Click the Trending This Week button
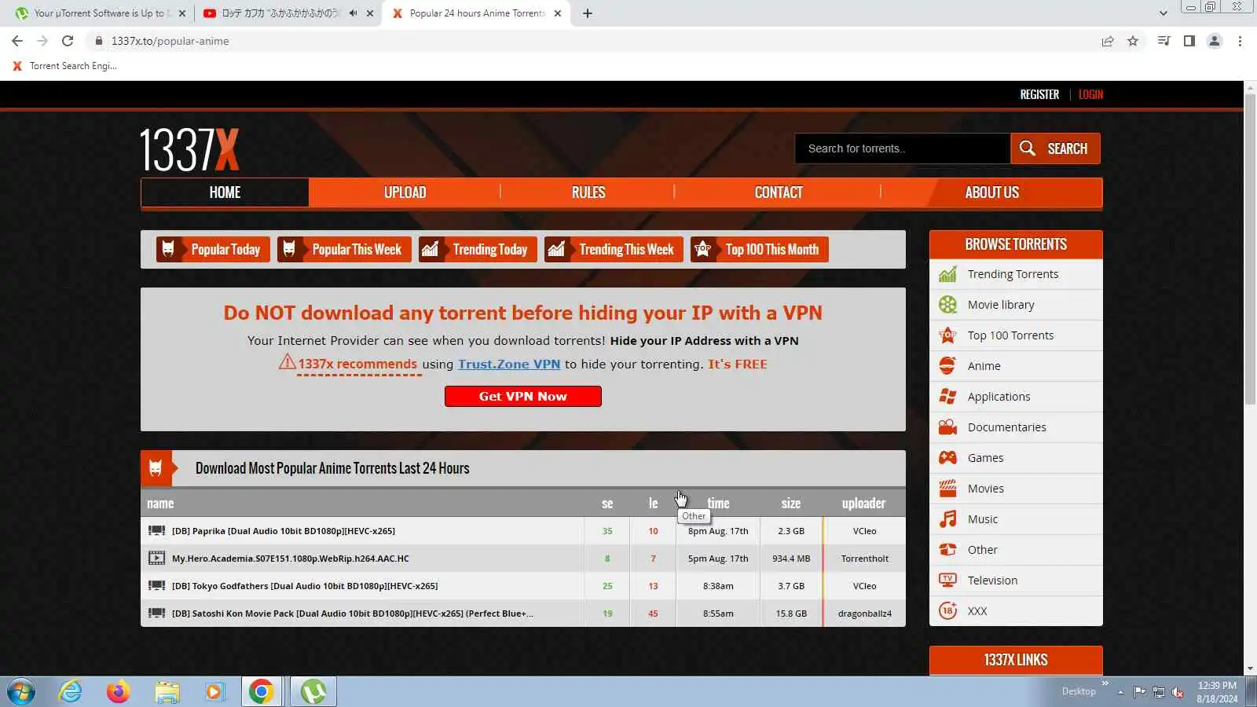Image resolution: width=1257 pixels, height=707 pixels. [614, 250]
